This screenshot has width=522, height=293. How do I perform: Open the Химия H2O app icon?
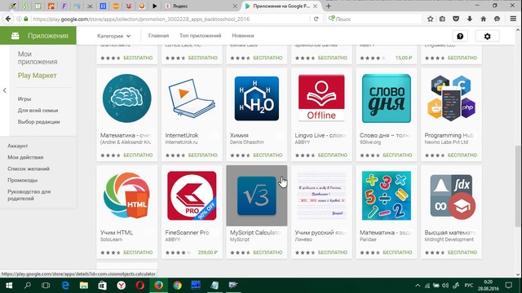tap(257, 98)
